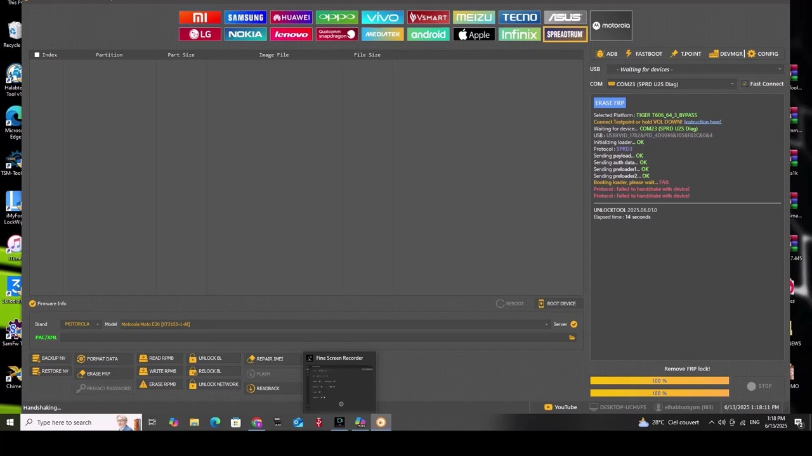This screenshot has width=812, height=456.
Task: Open the YouTube link in status bar
Action: tap(561, 407)
